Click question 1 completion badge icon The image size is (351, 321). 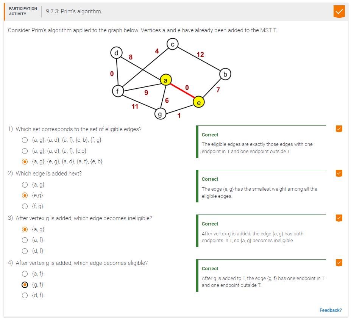click(339, 129)
